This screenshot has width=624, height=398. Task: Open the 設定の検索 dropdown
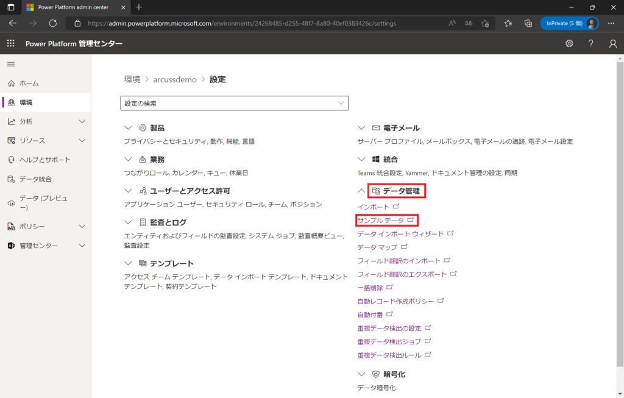coord(235,104)
